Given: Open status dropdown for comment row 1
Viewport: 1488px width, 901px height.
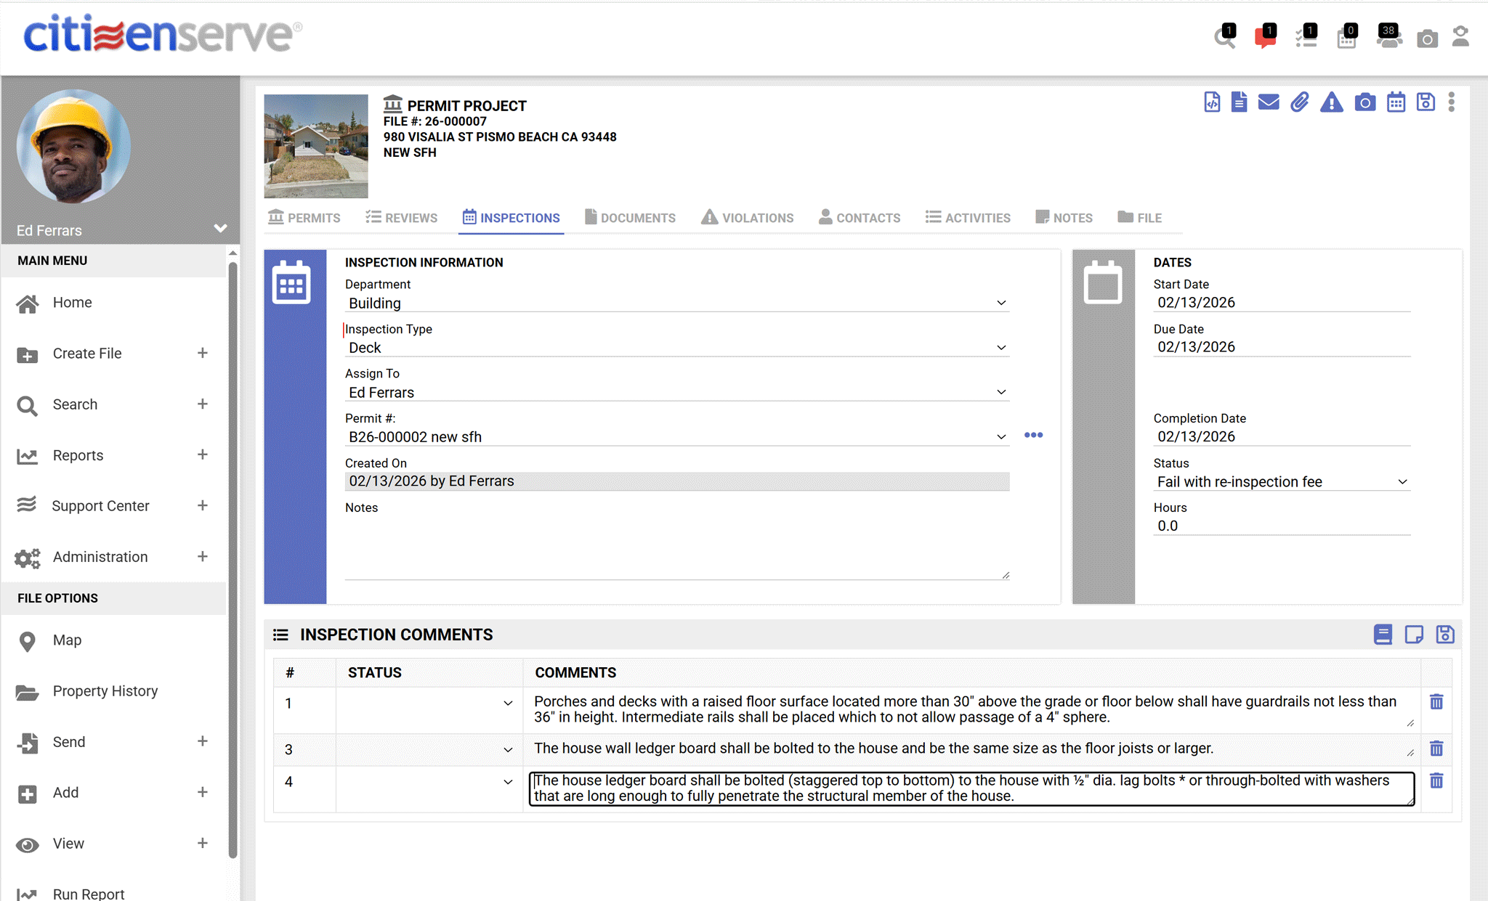Looking at the screenshot, I should click(x=507, y=703).
